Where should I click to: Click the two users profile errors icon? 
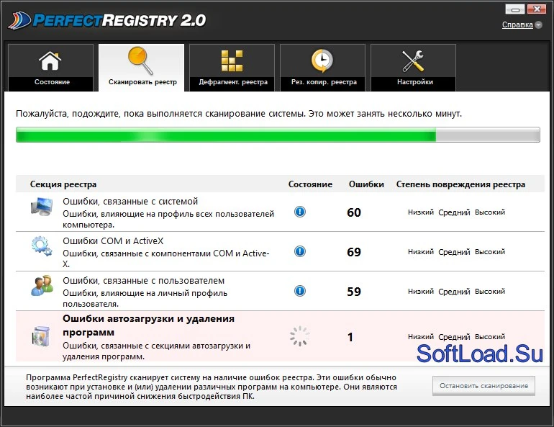42,286
